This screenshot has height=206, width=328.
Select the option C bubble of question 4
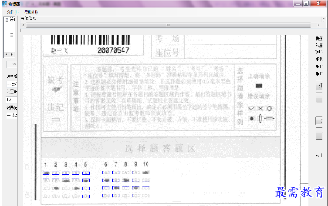pyautogui.click(x=76, y=188)
